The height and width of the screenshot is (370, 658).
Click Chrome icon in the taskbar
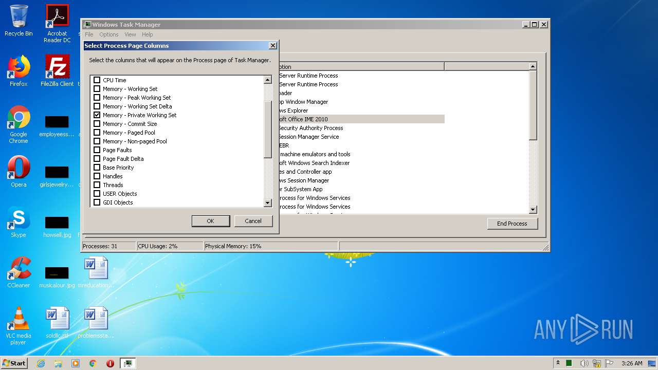click(x=93, y=363)
